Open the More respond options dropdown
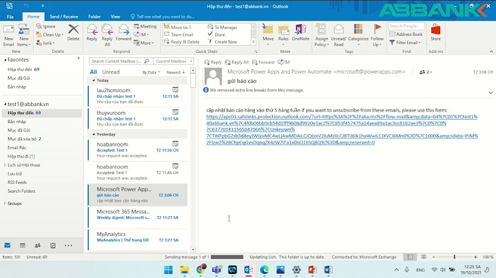 click(x=143, y=43)
